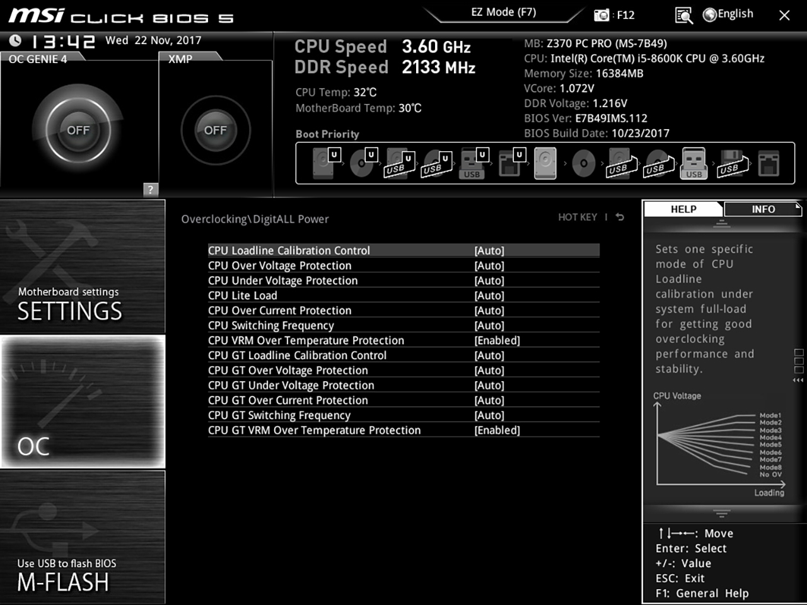
Task: Select the legacy CD/DVD boot icon without USB tag
Action: [x=583, y=163]
